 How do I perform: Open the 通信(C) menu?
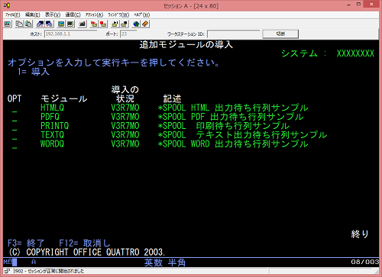click(x=73, y=14)
